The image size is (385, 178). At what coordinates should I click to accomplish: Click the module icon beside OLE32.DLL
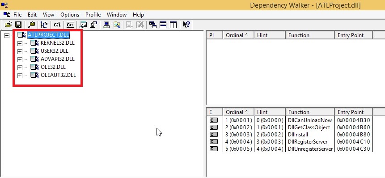point(34,67)
